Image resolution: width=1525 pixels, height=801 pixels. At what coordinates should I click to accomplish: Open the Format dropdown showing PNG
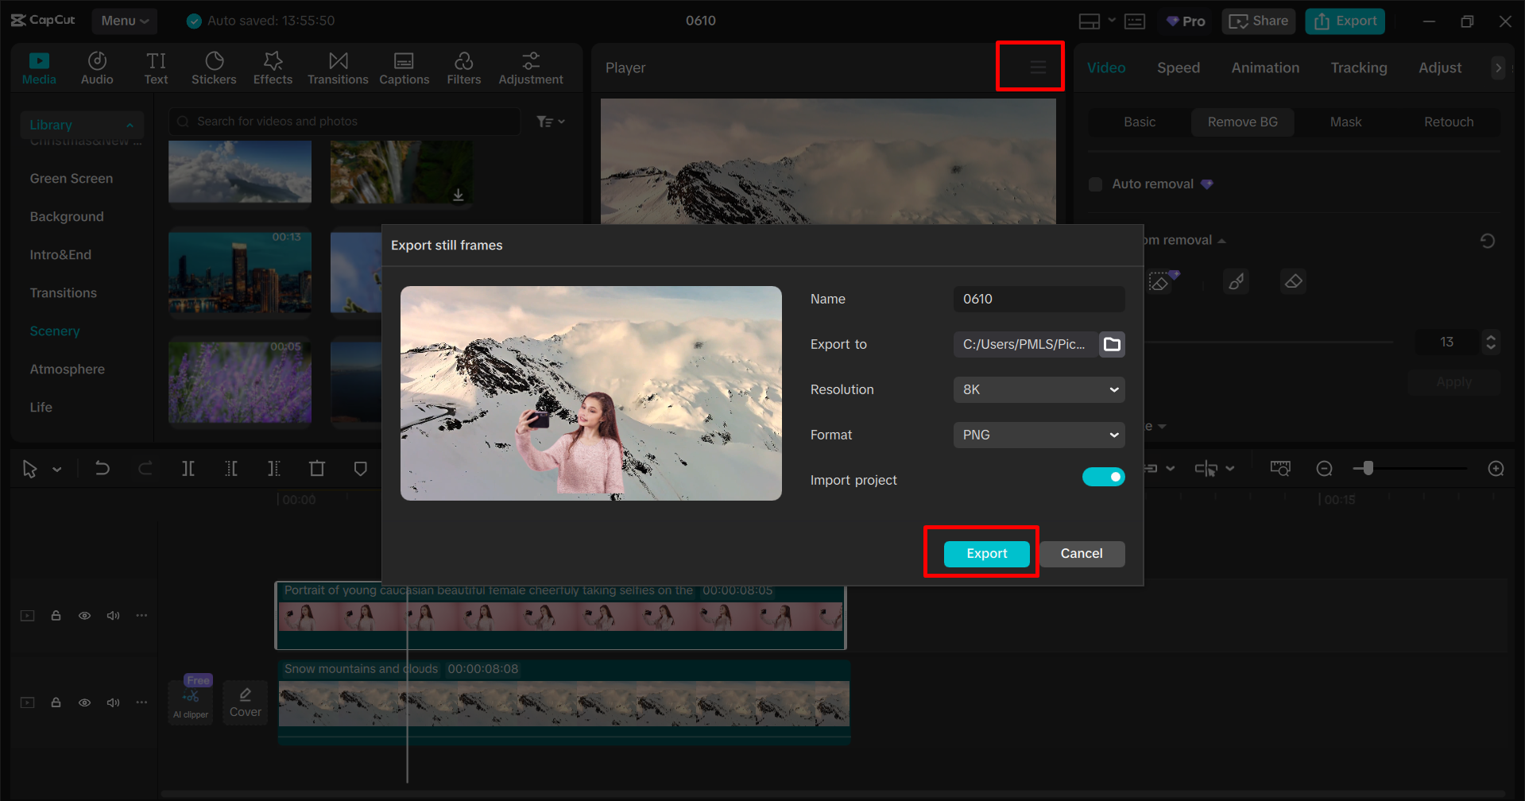[x=1039, y=435]
